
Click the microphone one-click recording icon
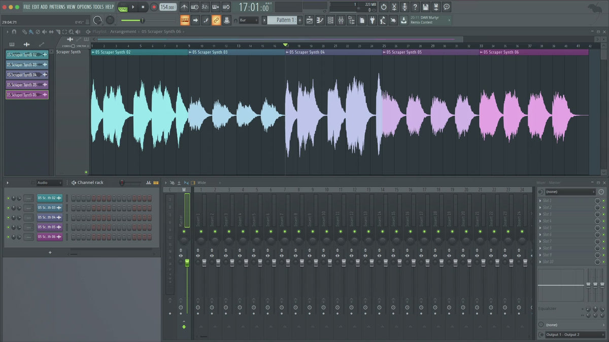404,7
